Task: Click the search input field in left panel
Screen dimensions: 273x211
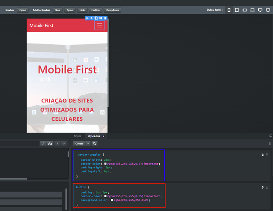Action: 19,143
